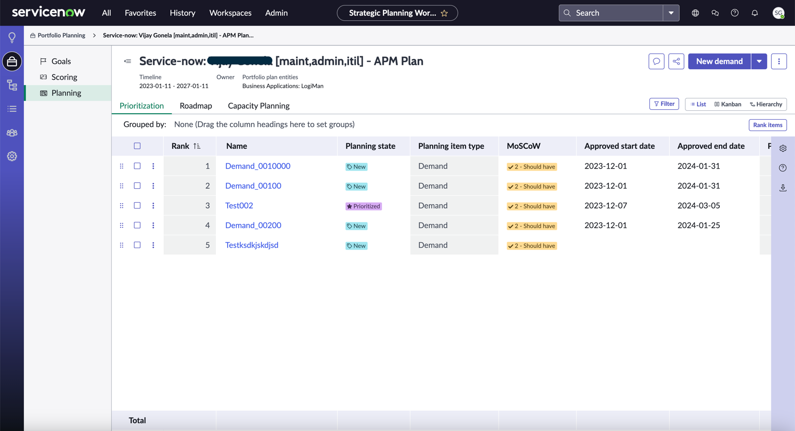
Task: Open the team/people icon in left sidebar
Action: pos(12,132)
